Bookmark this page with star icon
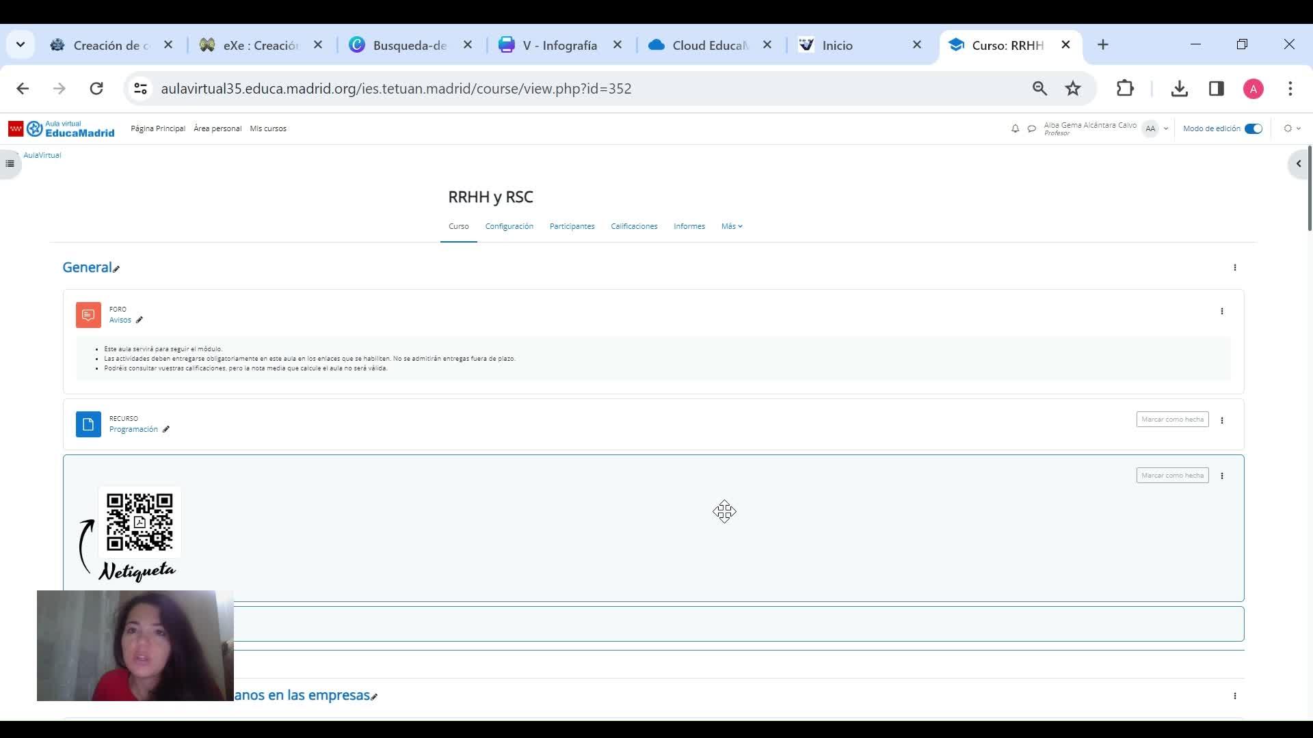The width and height of the screenshot is (1313, 738). pyautogui.click(x=1073, y=88)
